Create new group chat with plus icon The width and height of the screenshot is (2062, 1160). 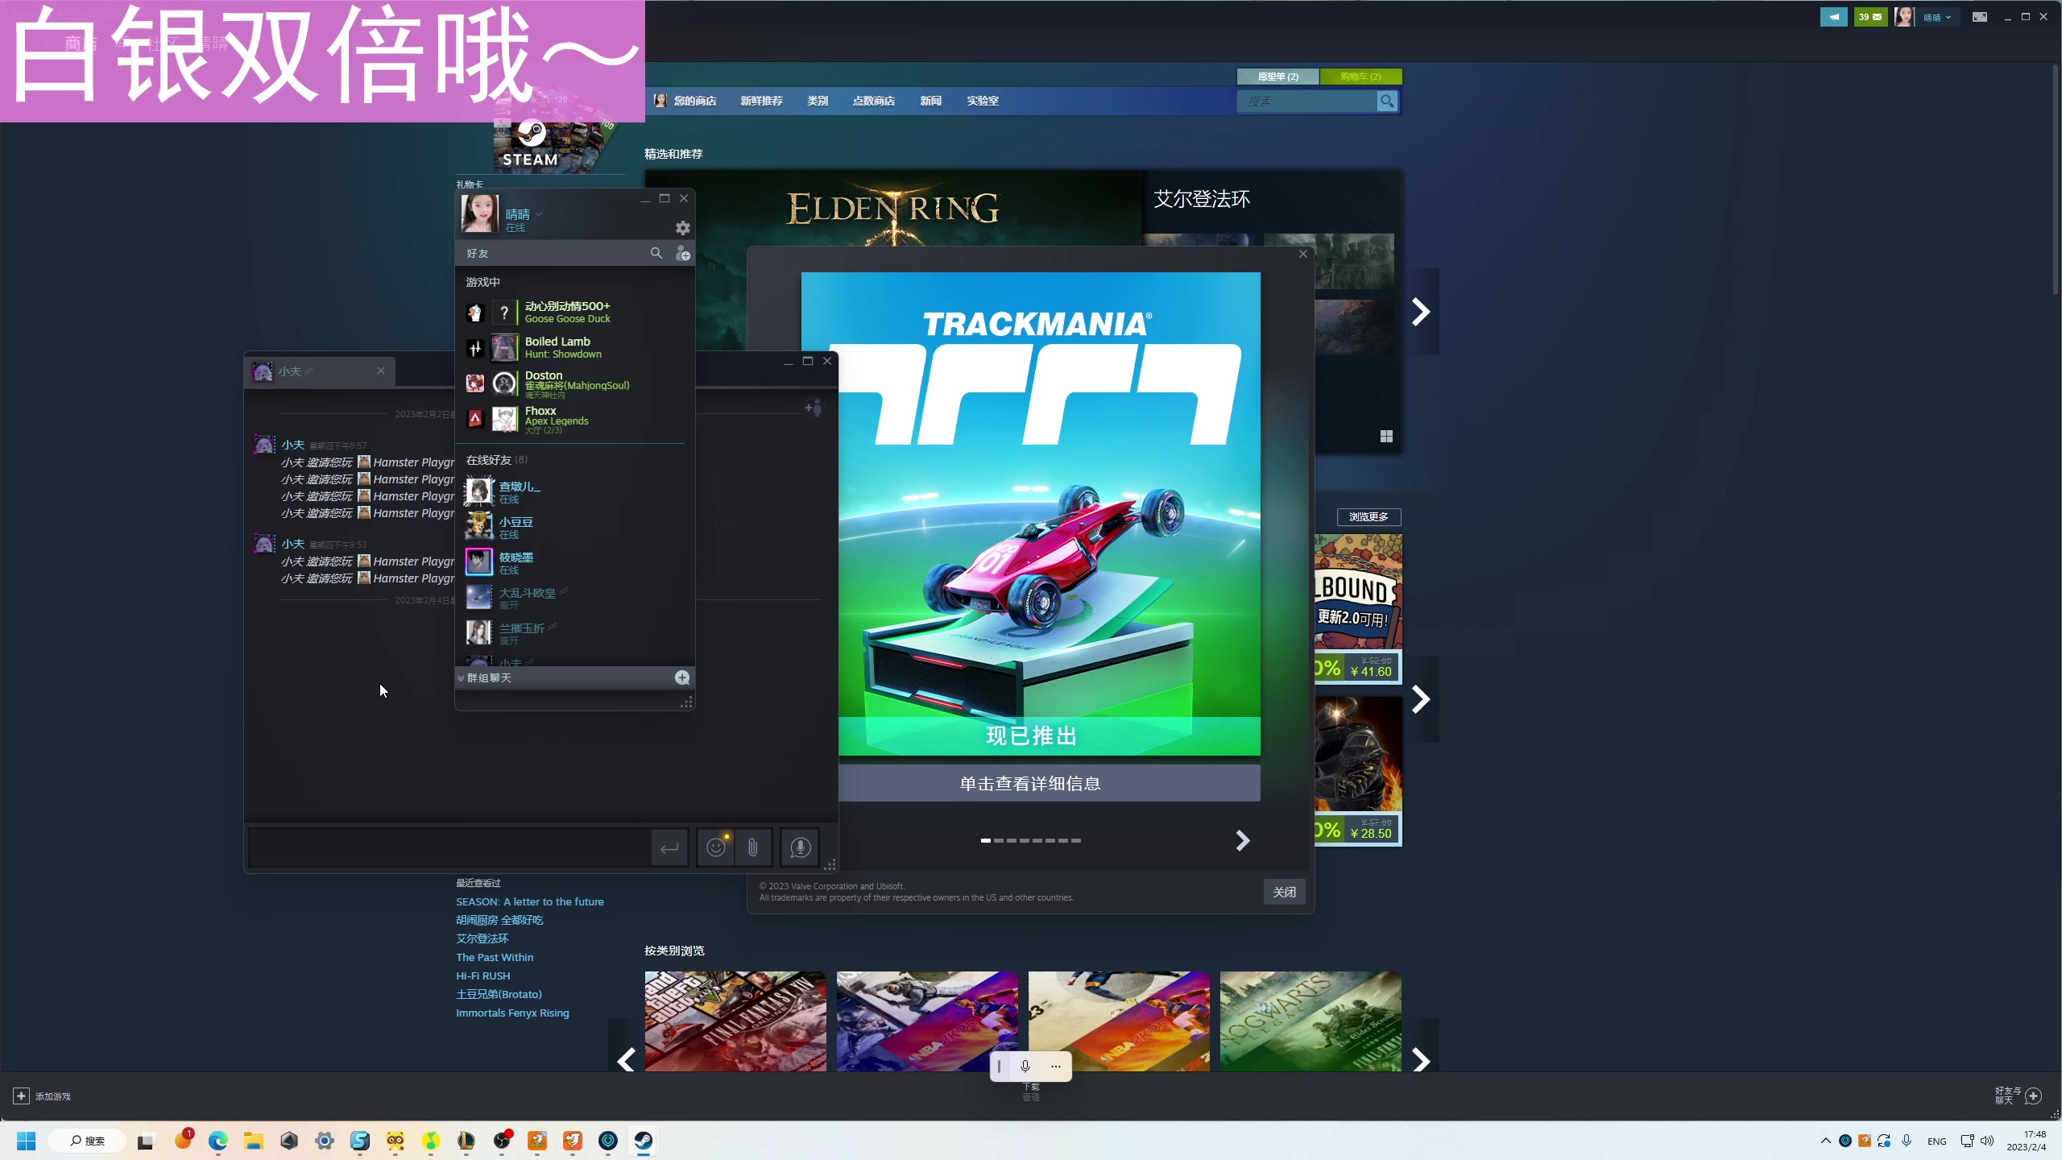coord(681,677)
